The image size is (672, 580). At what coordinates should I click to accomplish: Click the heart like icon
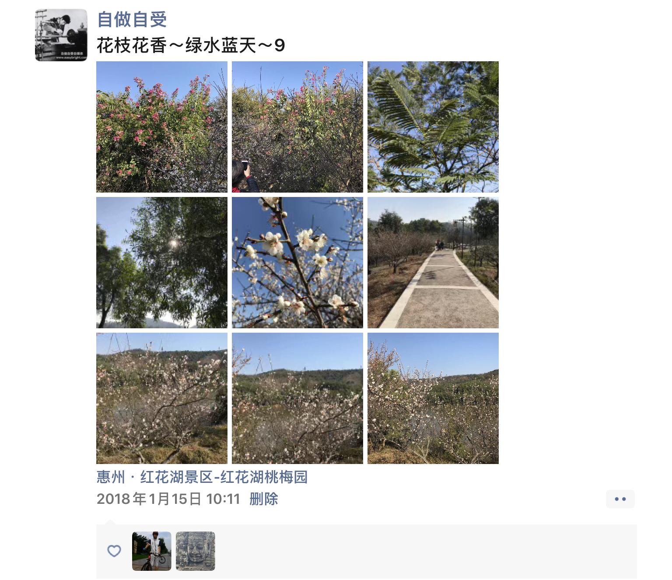click(x=114, y=551)
